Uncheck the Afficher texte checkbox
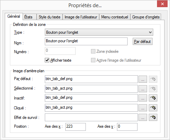This screenshot has height=140, width=170. 47,60
